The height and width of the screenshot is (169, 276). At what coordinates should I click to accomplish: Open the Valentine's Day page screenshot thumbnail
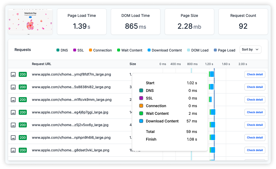[x=30, y=22]
